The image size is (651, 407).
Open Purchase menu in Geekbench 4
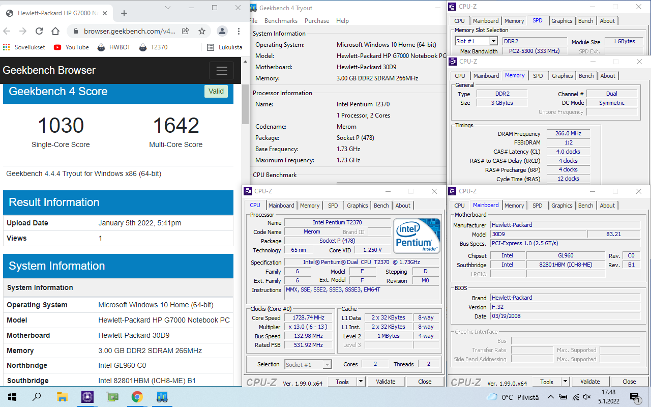point(317,21)
